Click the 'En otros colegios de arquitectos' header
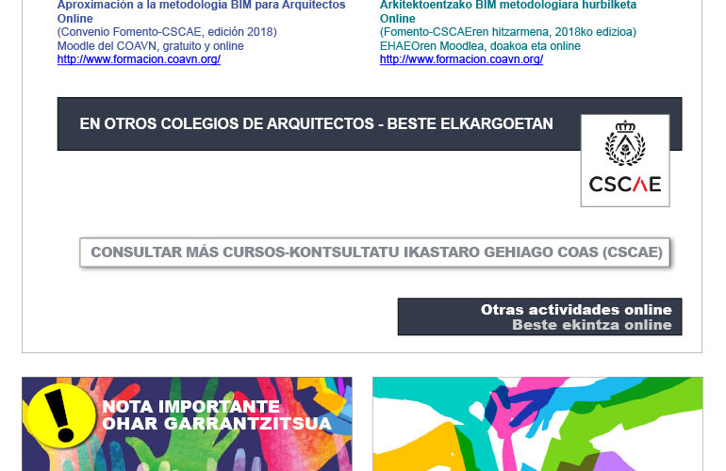The image size is (726, 471). click(316, 123)
